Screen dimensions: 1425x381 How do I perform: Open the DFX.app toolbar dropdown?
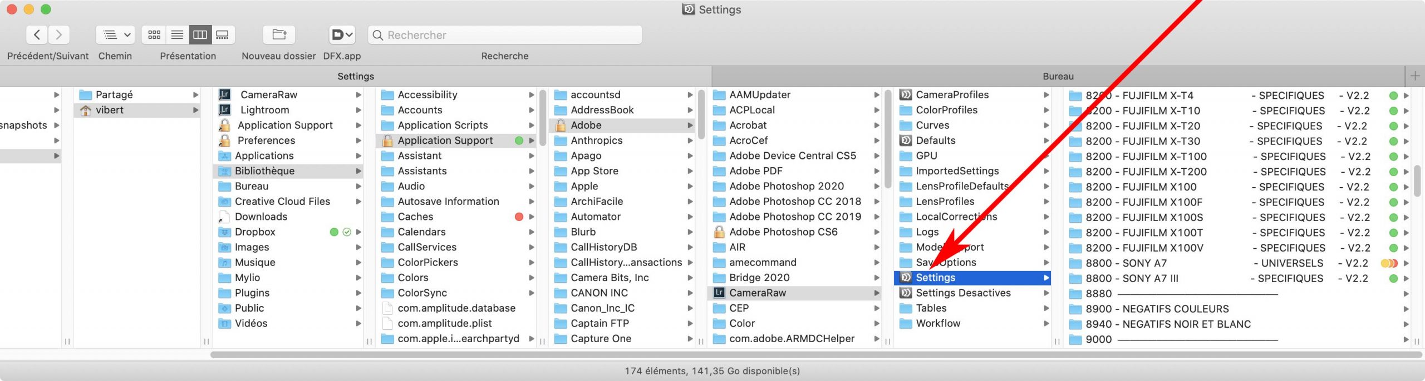pyautogui.click(x=342, y=35)
